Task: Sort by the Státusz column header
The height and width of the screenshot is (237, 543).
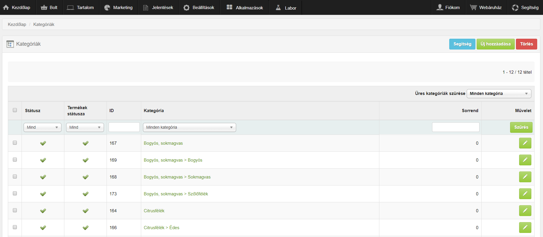Action: tap(33, 111)
